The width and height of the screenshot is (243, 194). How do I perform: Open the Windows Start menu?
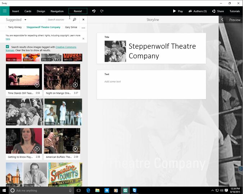tap(4, 190)
